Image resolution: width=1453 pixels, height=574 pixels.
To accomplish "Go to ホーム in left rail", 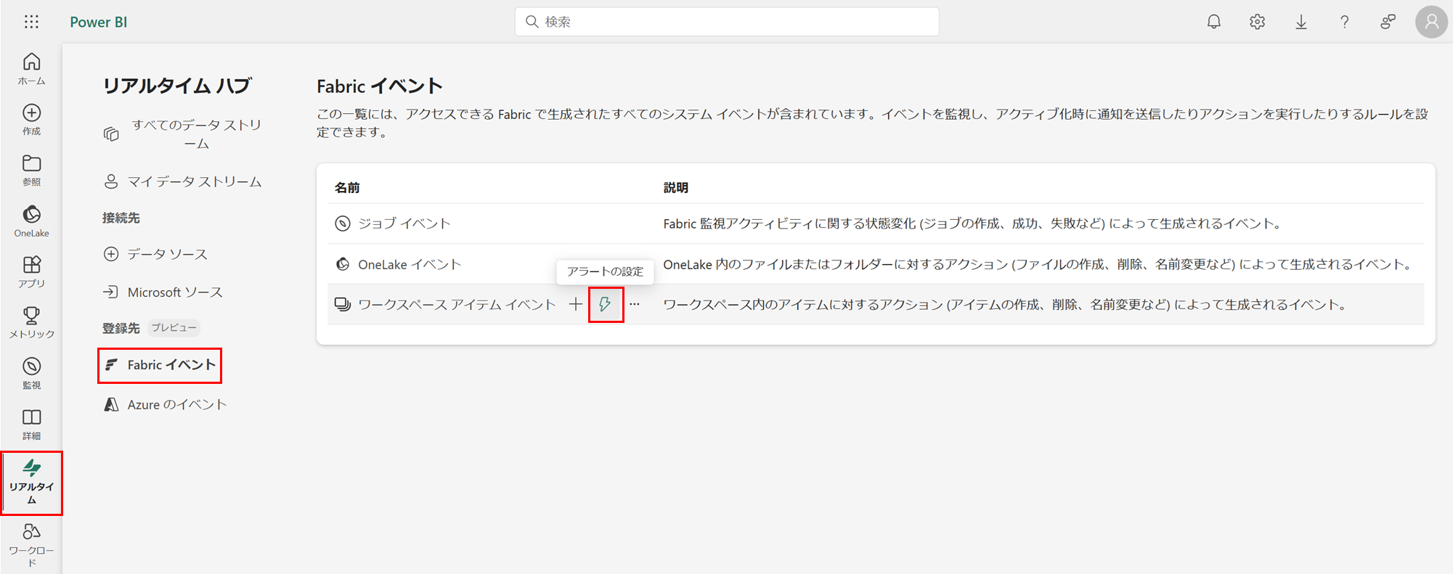I will pyautogui.click(x=31, y=69).
